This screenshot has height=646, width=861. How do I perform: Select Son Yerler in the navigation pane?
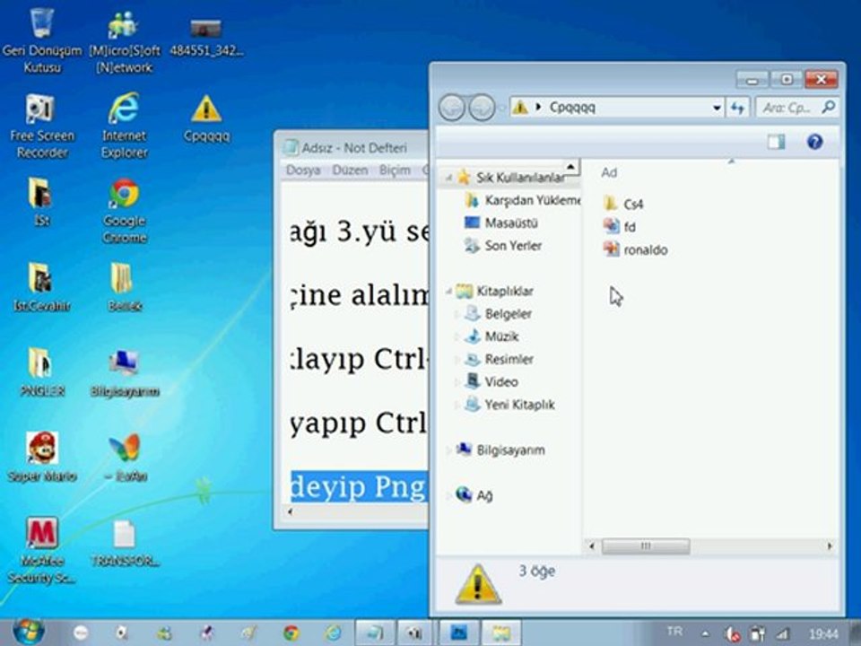click(x=503, y=246)
